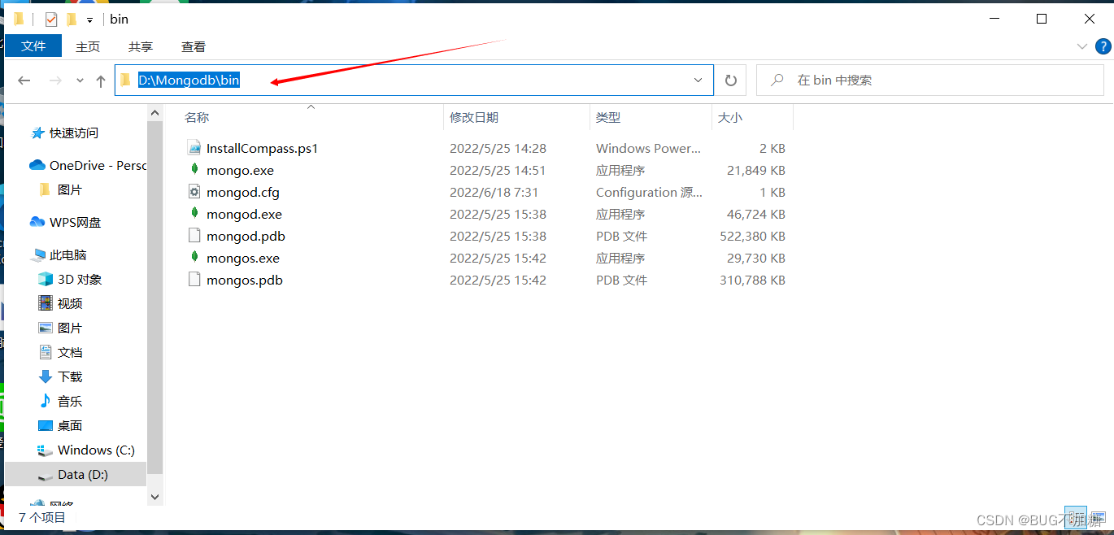Click the 522,380 KB size value
Image resolution: width=1114 pixels, height=535 pixels.
coord(752,236)
